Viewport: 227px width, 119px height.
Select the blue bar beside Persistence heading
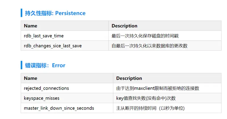22,13
